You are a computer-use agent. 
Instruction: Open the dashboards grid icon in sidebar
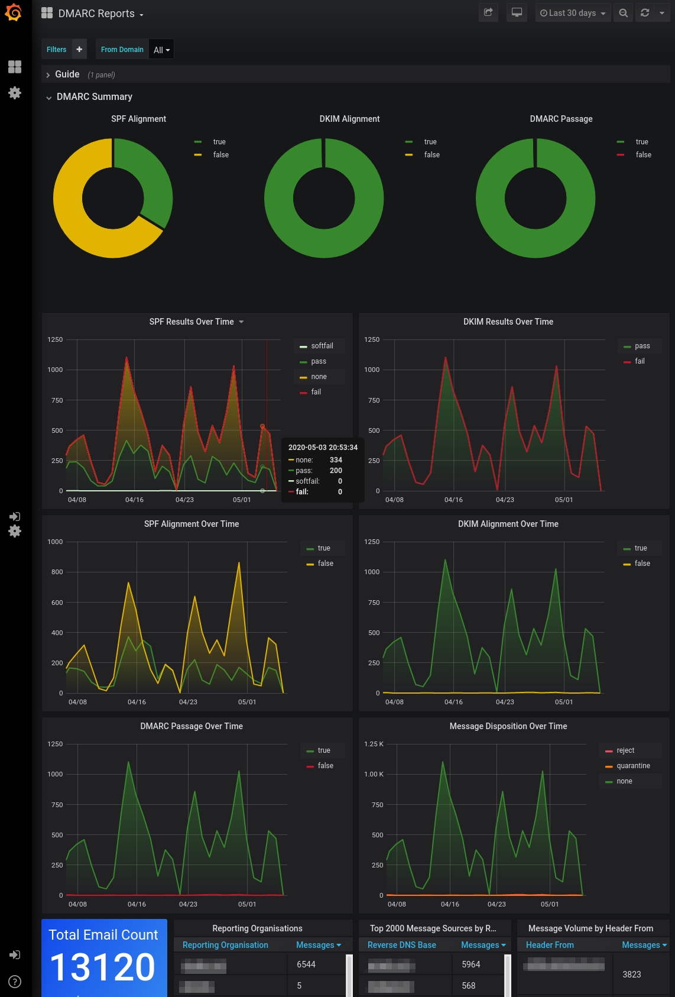tap(15, 67)
